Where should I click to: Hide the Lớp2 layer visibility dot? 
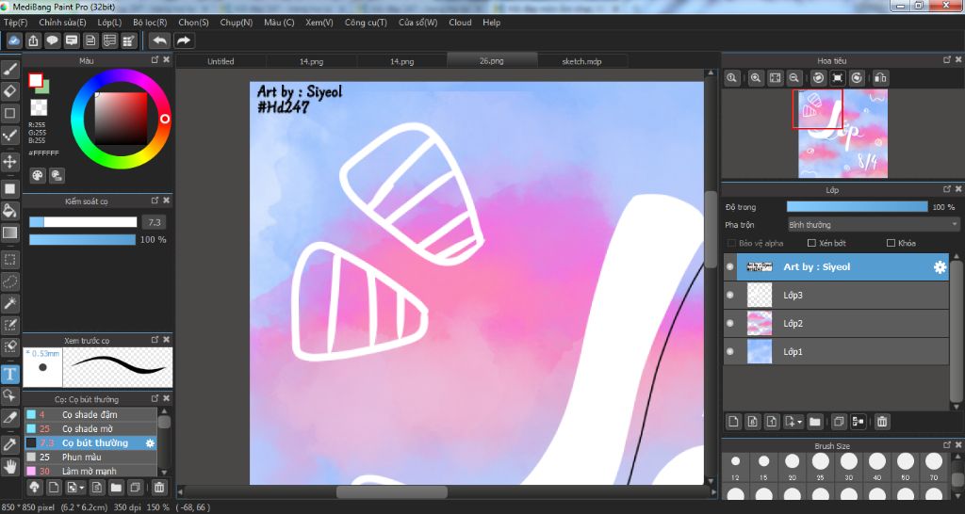[x=730, y=324]
